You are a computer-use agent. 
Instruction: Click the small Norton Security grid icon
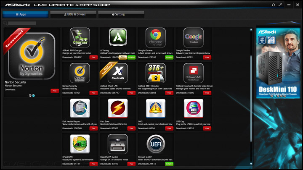(x=80, y=73)
